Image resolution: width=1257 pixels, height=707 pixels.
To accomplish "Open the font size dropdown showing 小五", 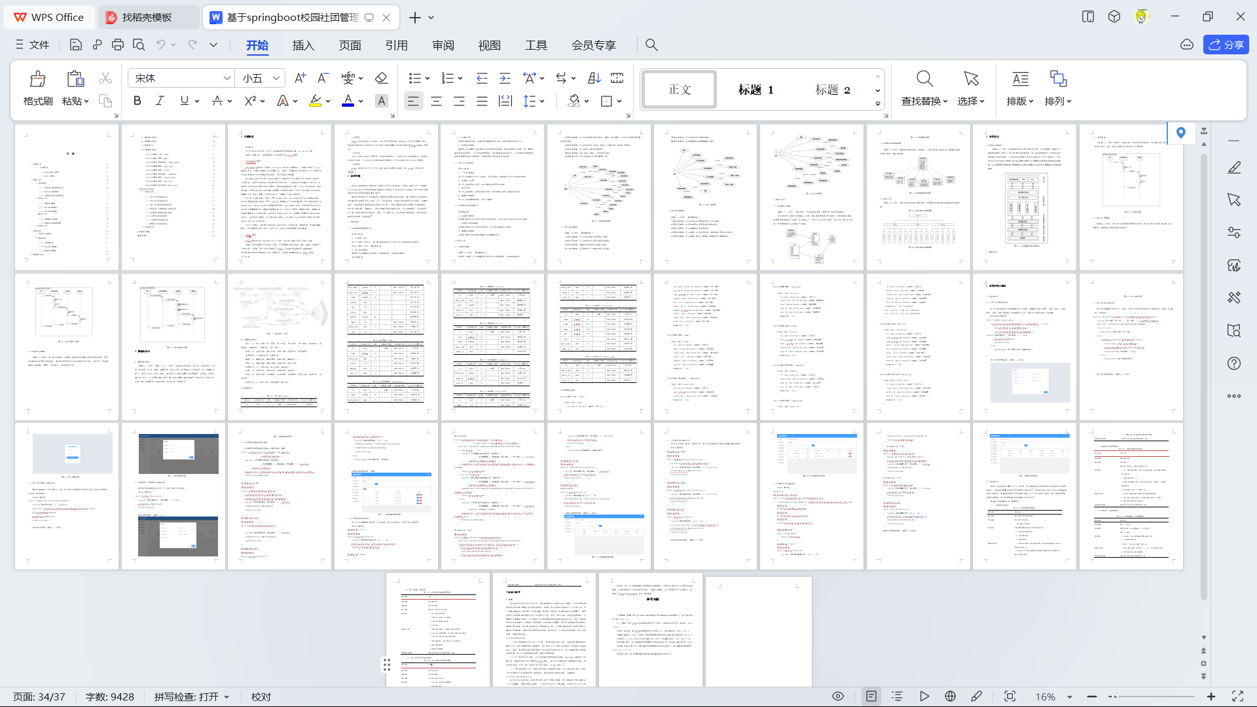I will coord(276,78).
